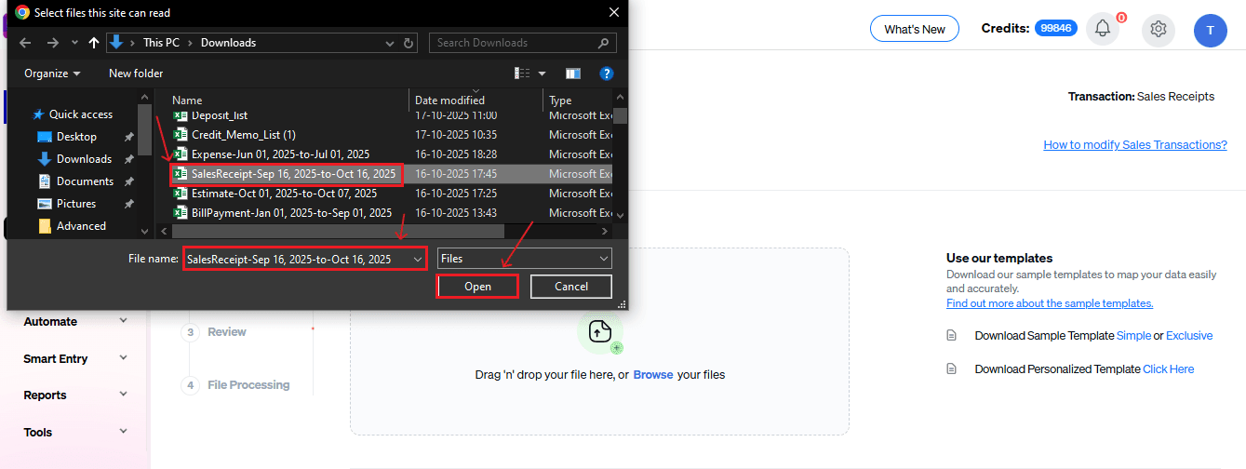Click the user avatar 'T' icon
Screen dimensions: 1246x469
click(x=1210, y=30)
